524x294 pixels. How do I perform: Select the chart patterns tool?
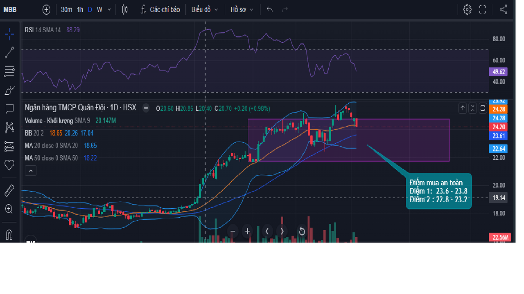pyautogui.click(x=9, y=127)
